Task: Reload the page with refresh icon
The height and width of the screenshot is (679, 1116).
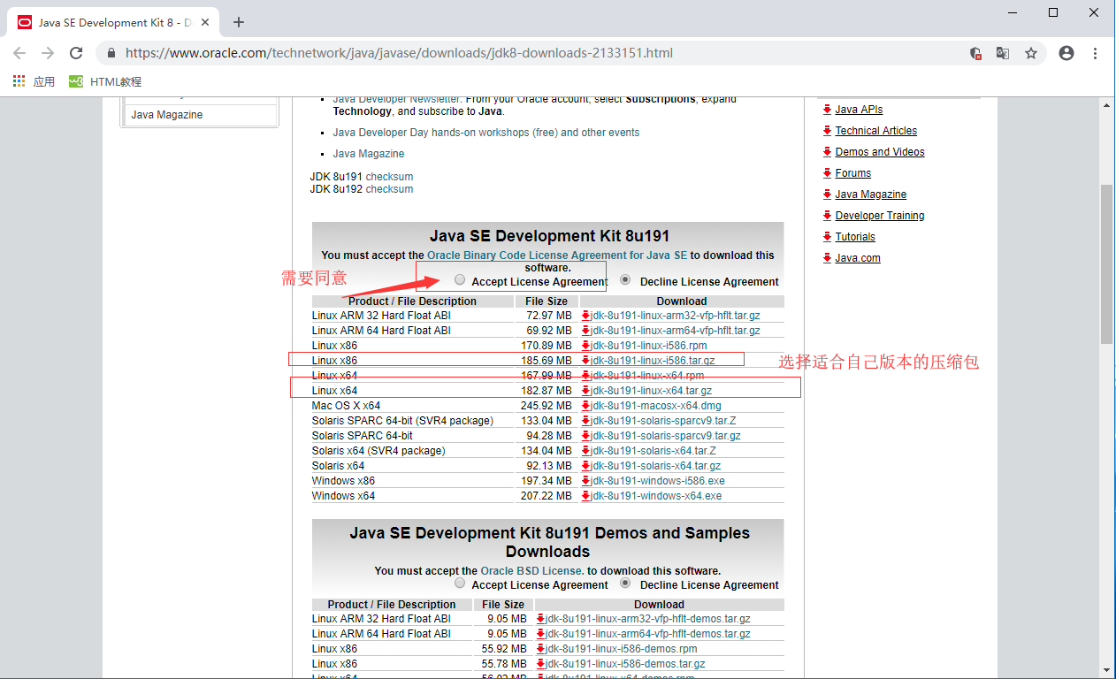Action: click(x=76, y=53)
